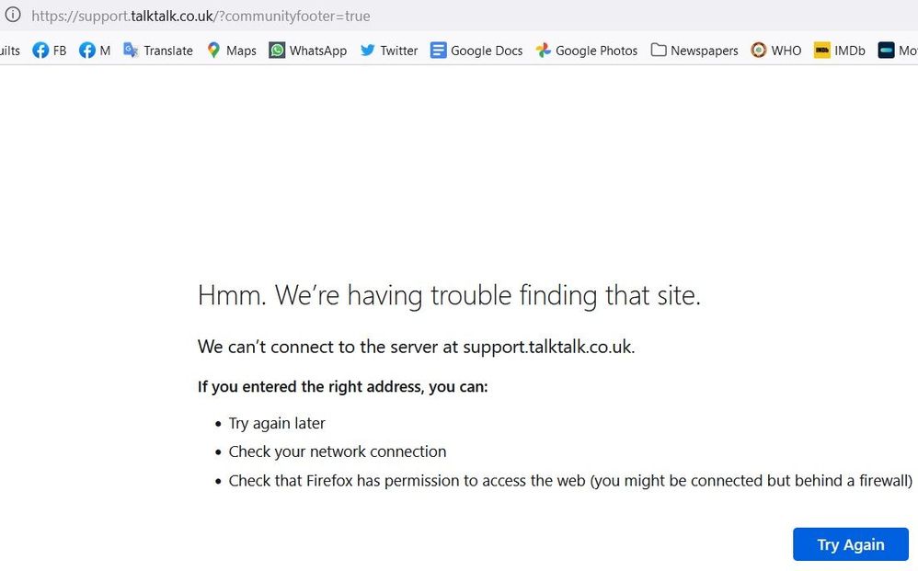Open the FB bookmark
Image resolution: width=918 pixels, height=571 pixels.
[48, 51]
